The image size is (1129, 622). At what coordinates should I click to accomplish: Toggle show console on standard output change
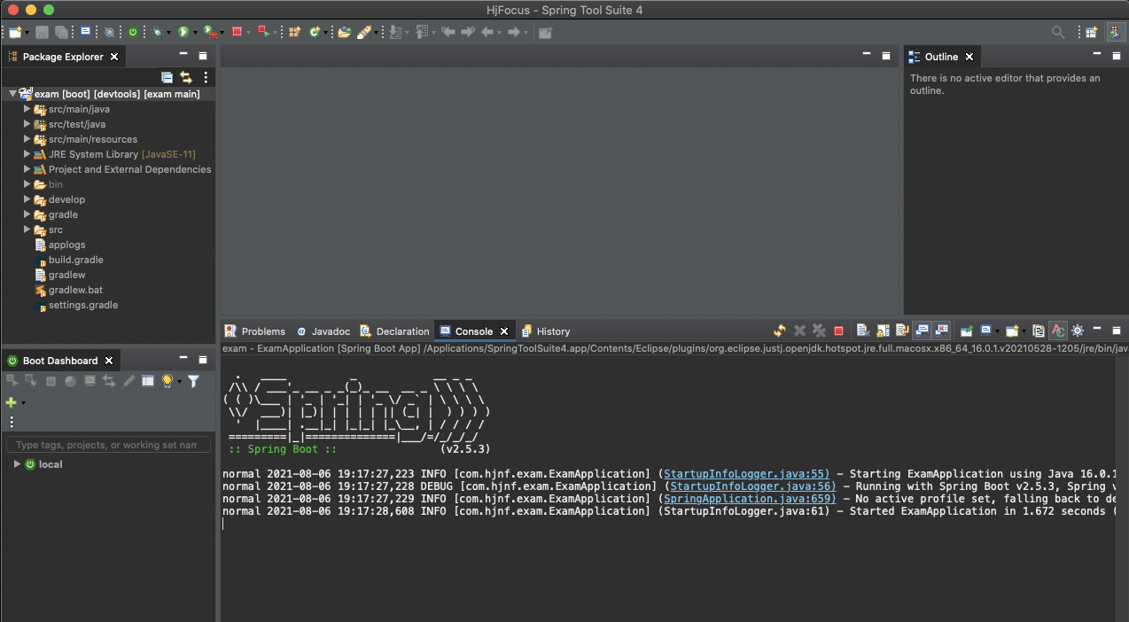[923, 330]
